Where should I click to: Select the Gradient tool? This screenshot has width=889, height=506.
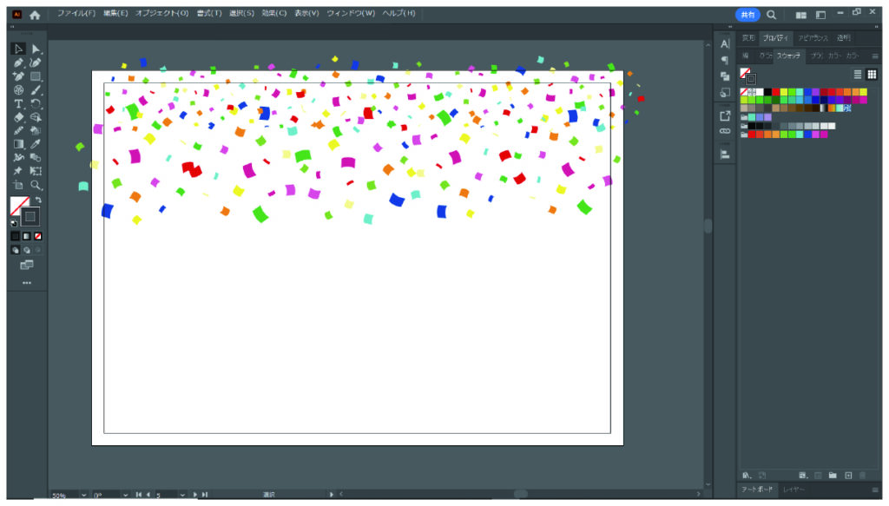pyautogui.click(x=18, y=144)
